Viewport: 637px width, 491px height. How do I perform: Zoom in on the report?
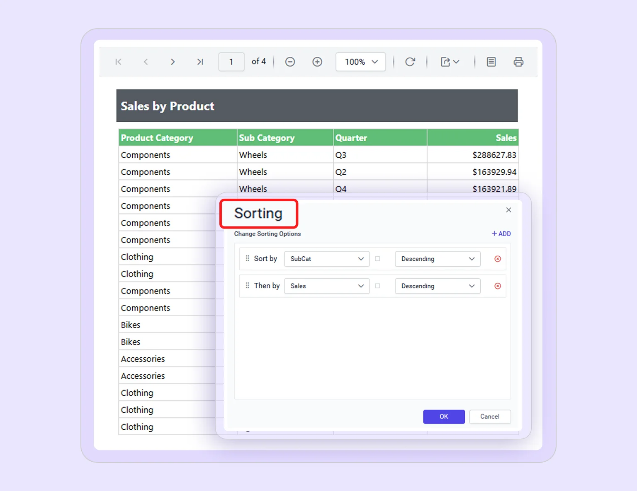[x=317, y=62]
